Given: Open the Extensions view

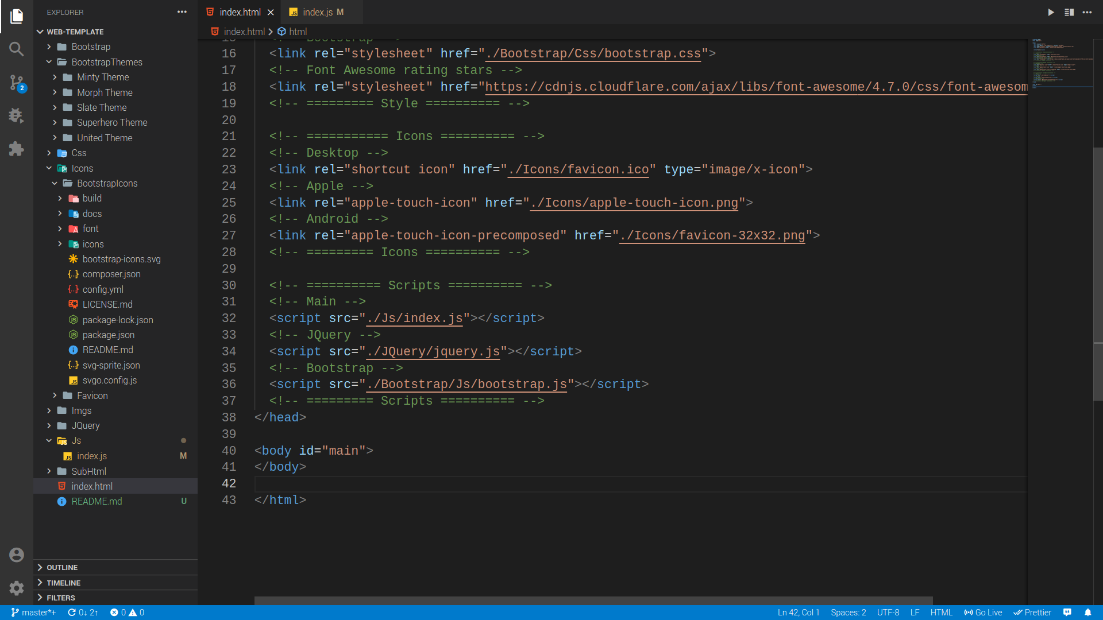Looking at the screenshot, I should point(16,149).
